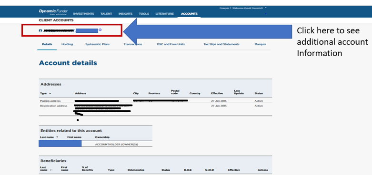372x175 pixels.
Task: Click the Postal code column header
Action: tap(175, 92)
